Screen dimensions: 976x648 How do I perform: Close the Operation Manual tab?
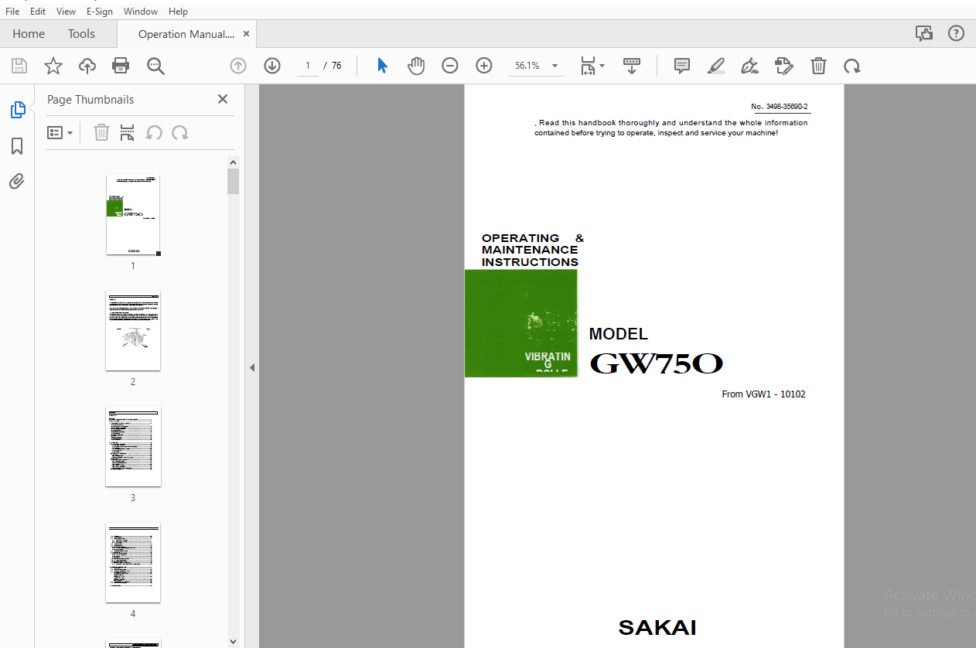pos(246,34)
